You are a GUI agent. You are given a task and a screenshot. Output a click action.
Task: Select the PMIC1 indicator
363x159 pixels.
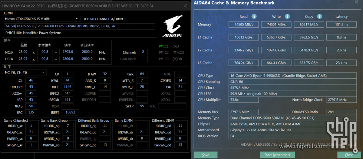tap(164, 46)
